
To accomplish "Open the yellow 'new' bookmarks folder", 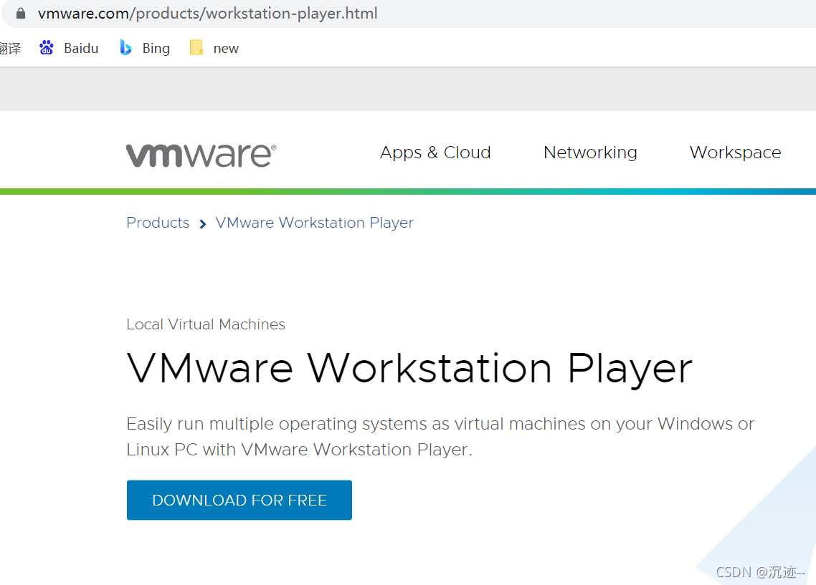I will [196, 47].
